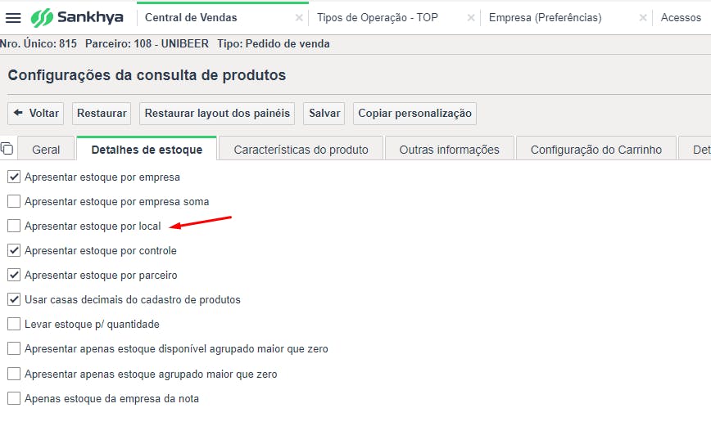Viewport: 711px width, 444px height.
Task: Close the Tipos de Operação - TOP tab
Action: pos(470,18)
